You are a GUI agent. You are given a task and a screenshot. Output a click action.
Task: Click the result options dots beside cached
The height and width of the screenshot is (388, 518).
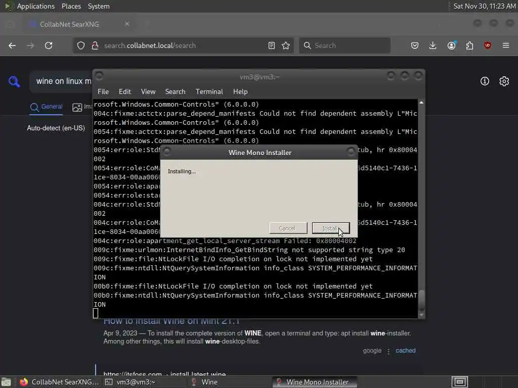pos(388,352)
